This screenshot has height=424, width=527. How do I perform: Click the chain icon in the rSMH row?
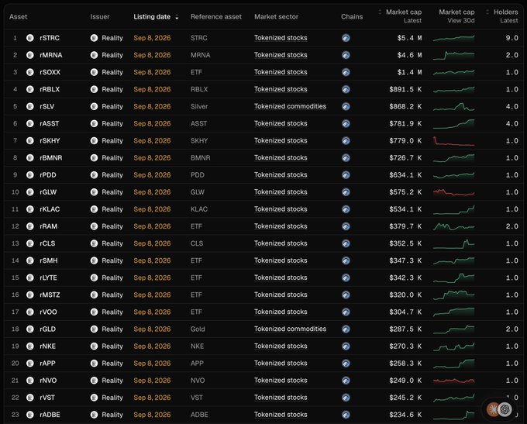(346, 261)
